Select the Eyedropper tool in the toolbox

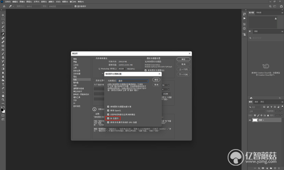[3, 34]
